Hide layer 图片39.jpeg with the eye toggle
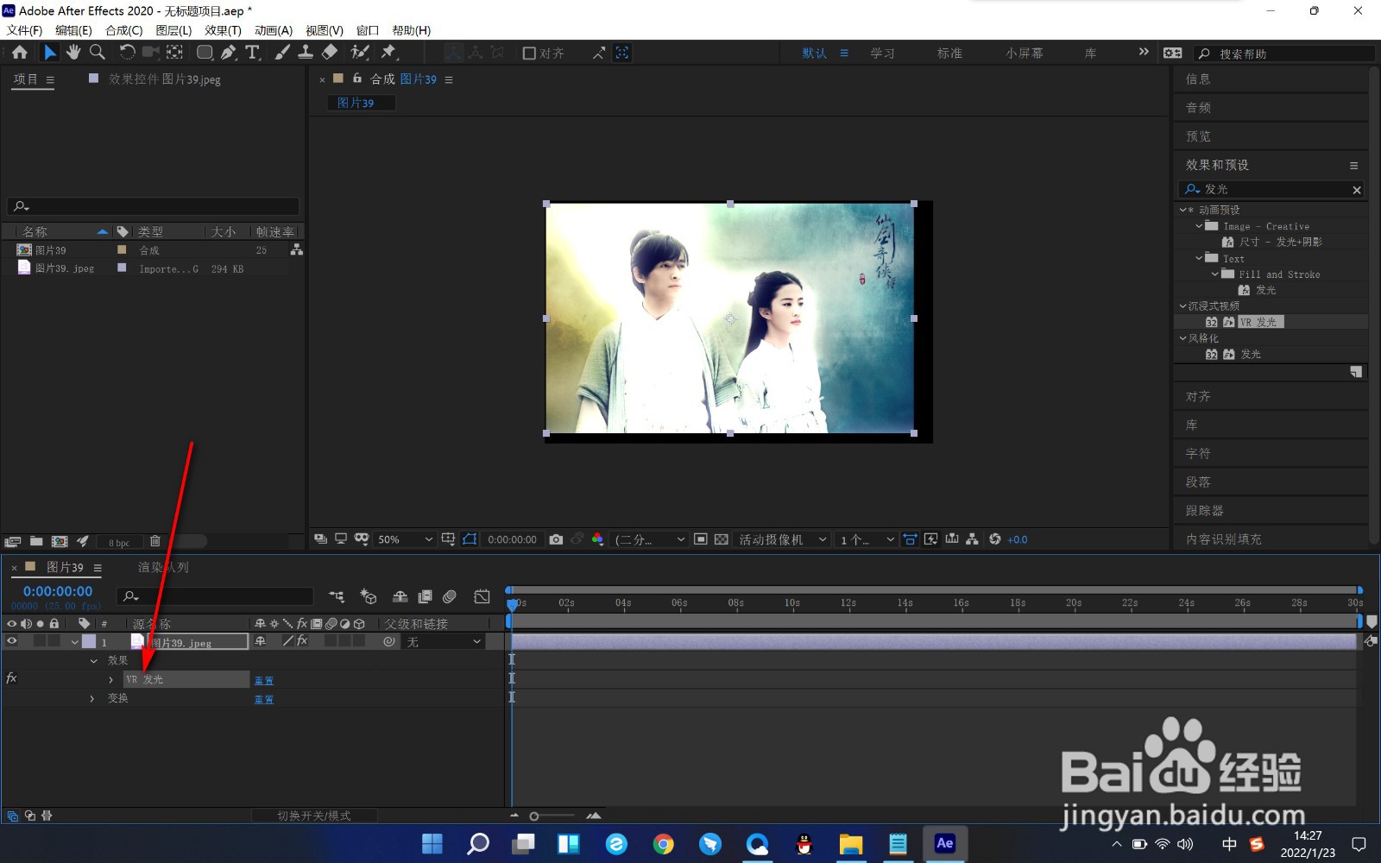 point(12,641)
